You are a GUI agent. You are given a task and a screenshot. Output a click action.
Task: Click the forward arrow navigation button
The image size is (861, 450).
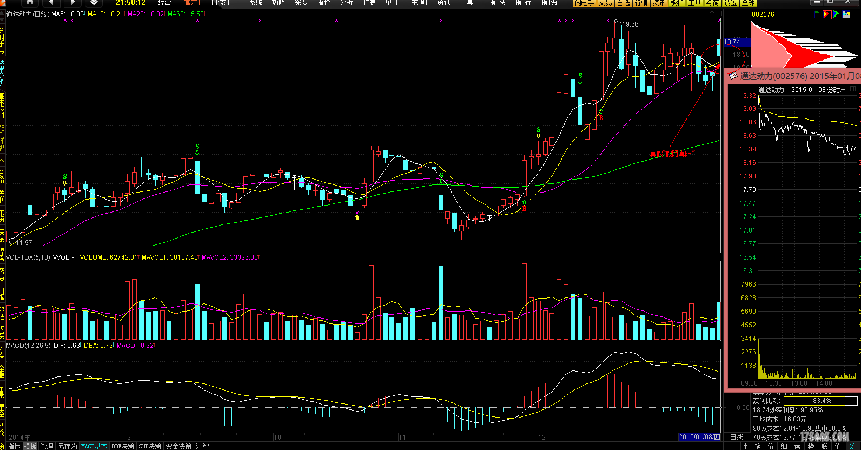coord(73,2)
